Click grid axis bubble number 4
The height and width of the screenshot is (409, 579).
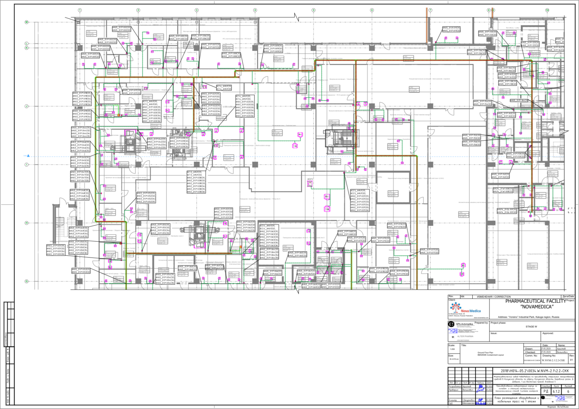[255, 10]
